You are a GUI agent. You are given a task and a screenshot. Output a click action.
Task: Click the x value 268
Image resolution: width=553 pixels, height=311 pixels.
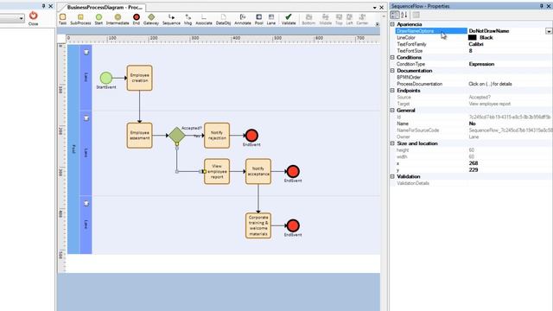(x=474, y=163)
